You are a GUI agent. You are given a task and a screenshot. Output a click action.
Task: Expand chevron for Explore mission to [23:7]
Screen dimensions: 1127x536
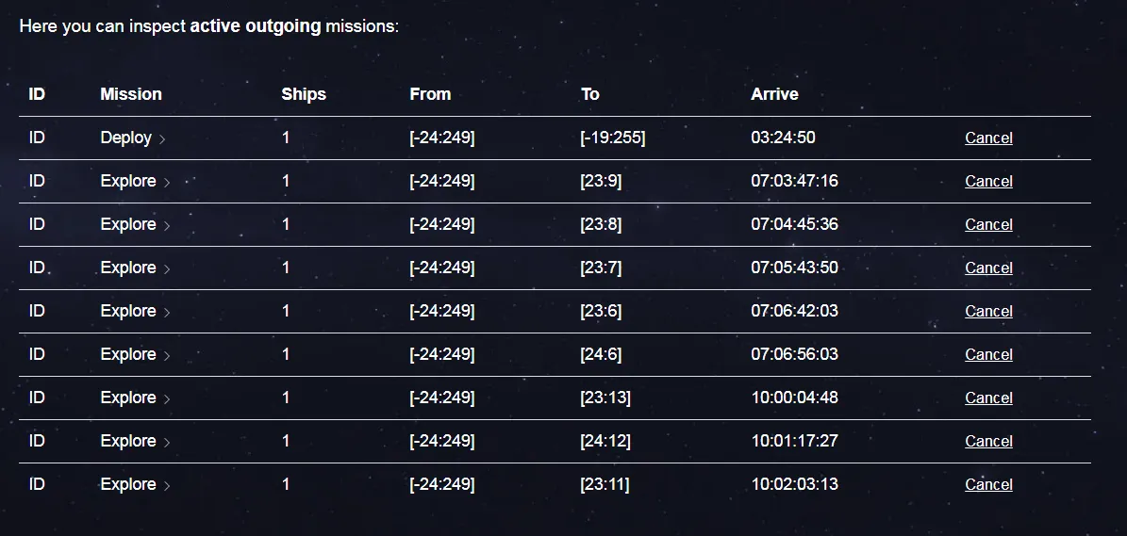167,269
